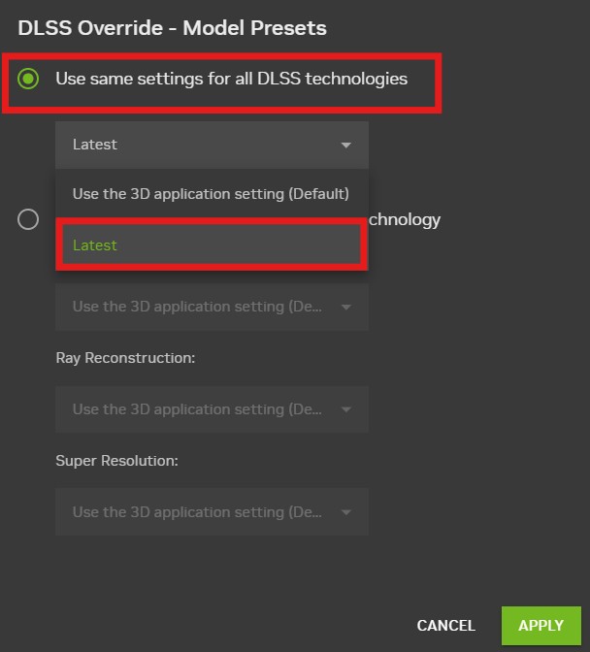Select the 'Use same settings' radio button

pyautogui.click(x=28, y=79)
